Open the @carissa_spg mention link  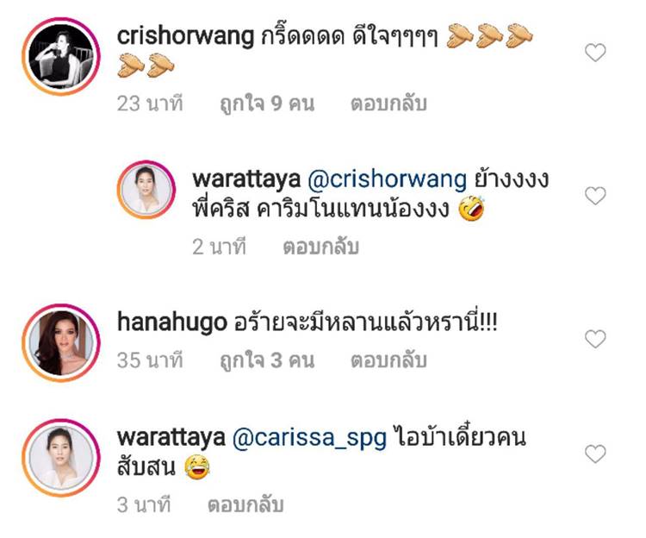[x=309, y=438]
